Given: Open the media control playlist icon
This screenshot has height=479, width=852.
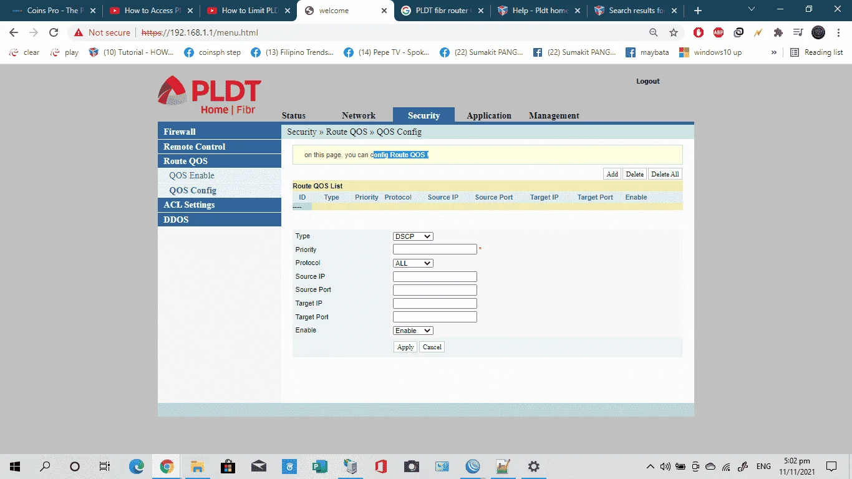Looking at the screenshot, I should coord(798,32).
